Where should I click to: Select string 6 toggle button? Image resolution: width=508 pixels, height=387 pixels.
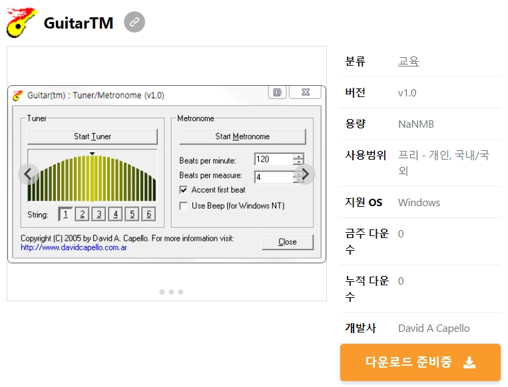point(148,214)
